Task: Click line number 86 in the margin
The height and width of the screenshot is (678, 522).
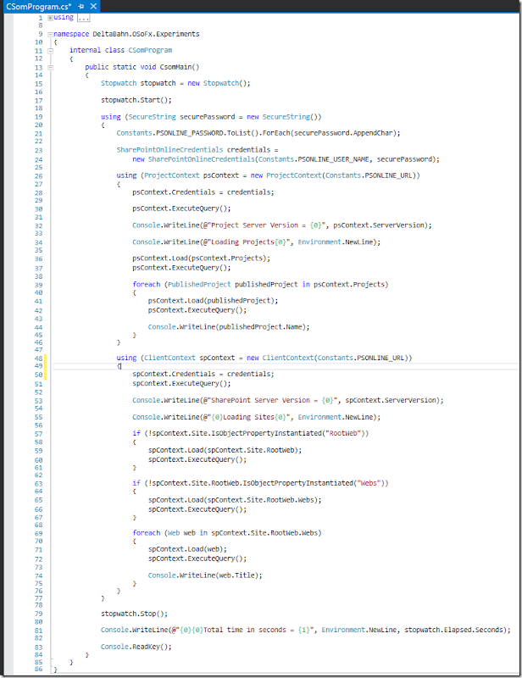Action: 39,670
